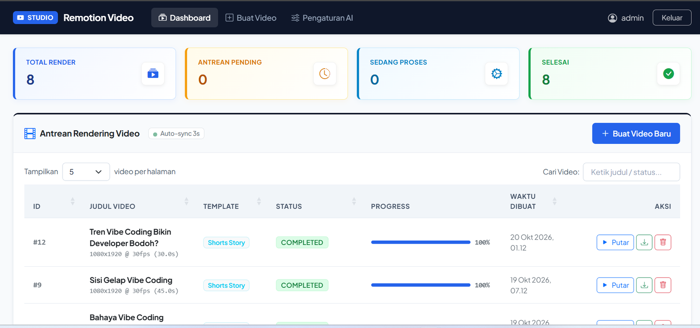700x328 pixels.
Task: Delete video #9 with the trash icon
Action: point(663,285)
